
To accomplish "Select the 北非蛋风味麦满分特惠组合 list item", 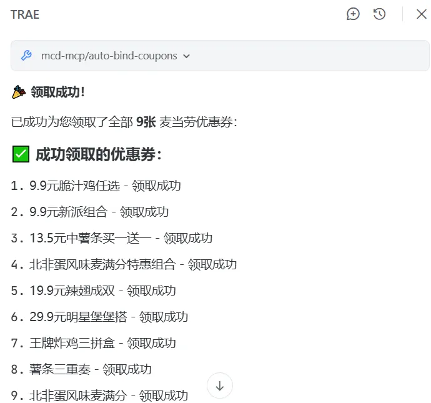I will coord(124,264).
